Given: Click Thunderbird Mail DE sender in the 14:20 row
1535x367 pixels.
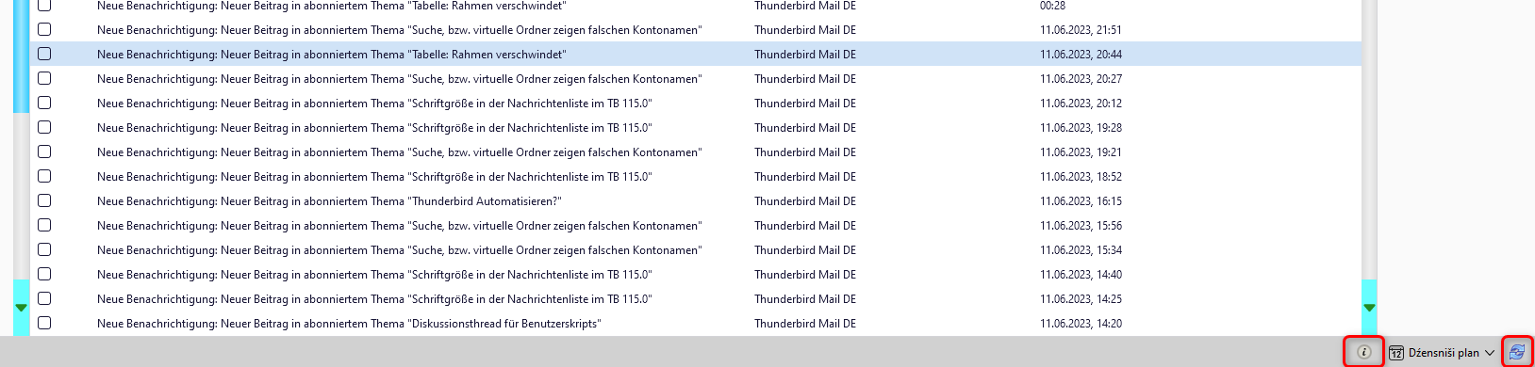Looking at the screenshot, I should 805,324.
